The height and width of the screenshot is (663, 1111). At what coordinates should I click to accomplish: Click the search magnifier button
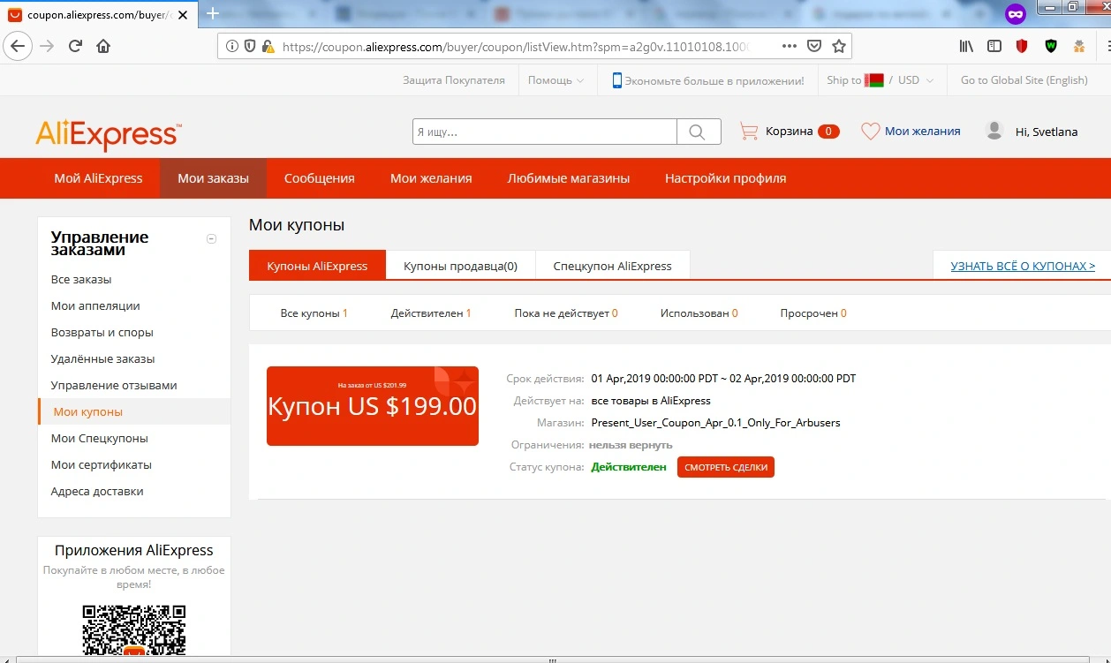click(x=698, y=132)
